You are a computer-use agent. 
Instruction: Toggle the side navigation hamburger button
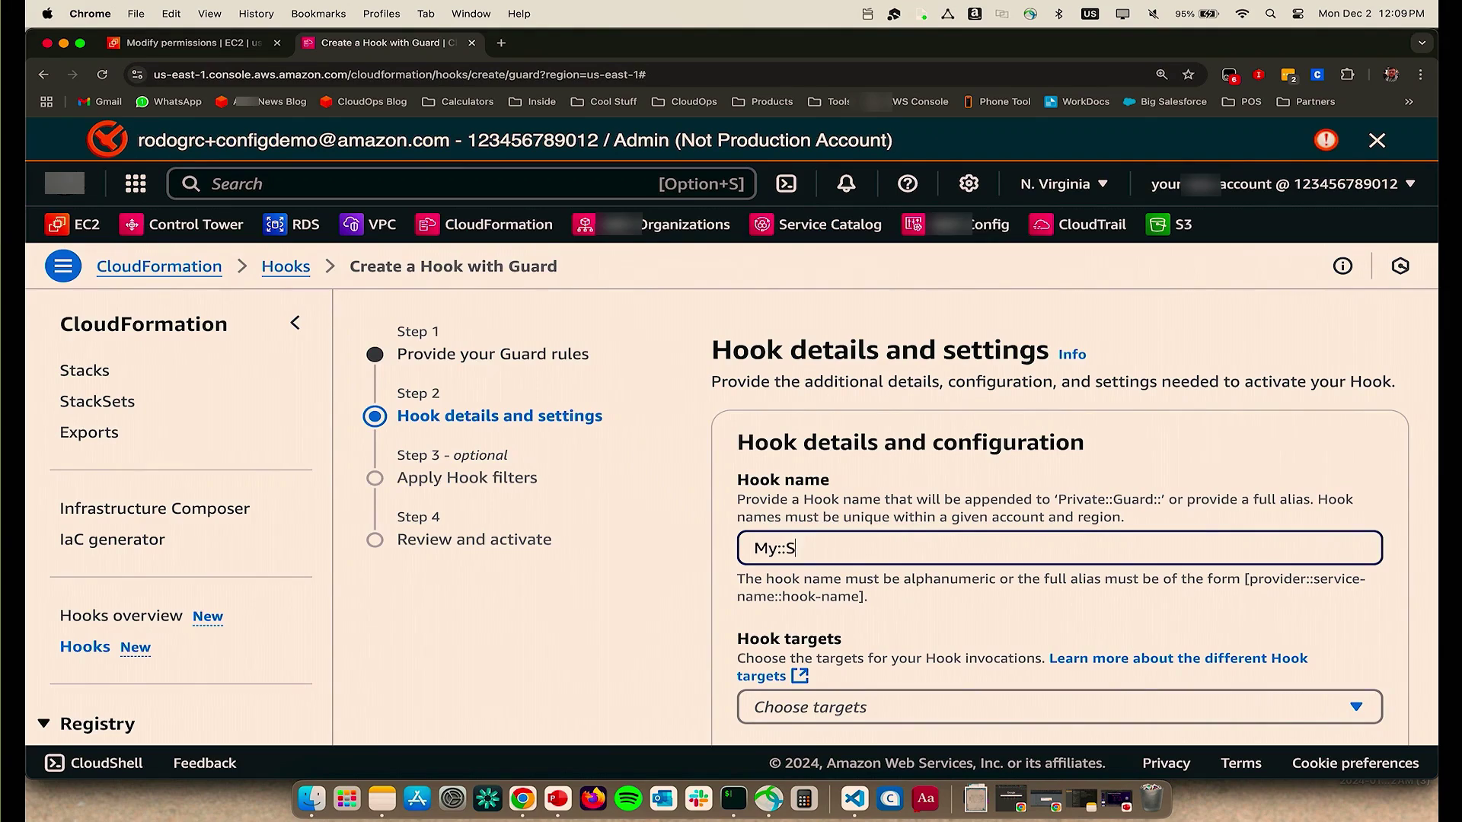63,266
